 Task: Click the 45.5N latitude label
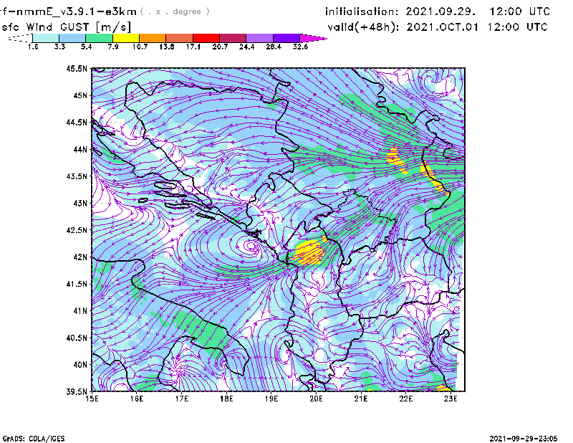(77, 68)
